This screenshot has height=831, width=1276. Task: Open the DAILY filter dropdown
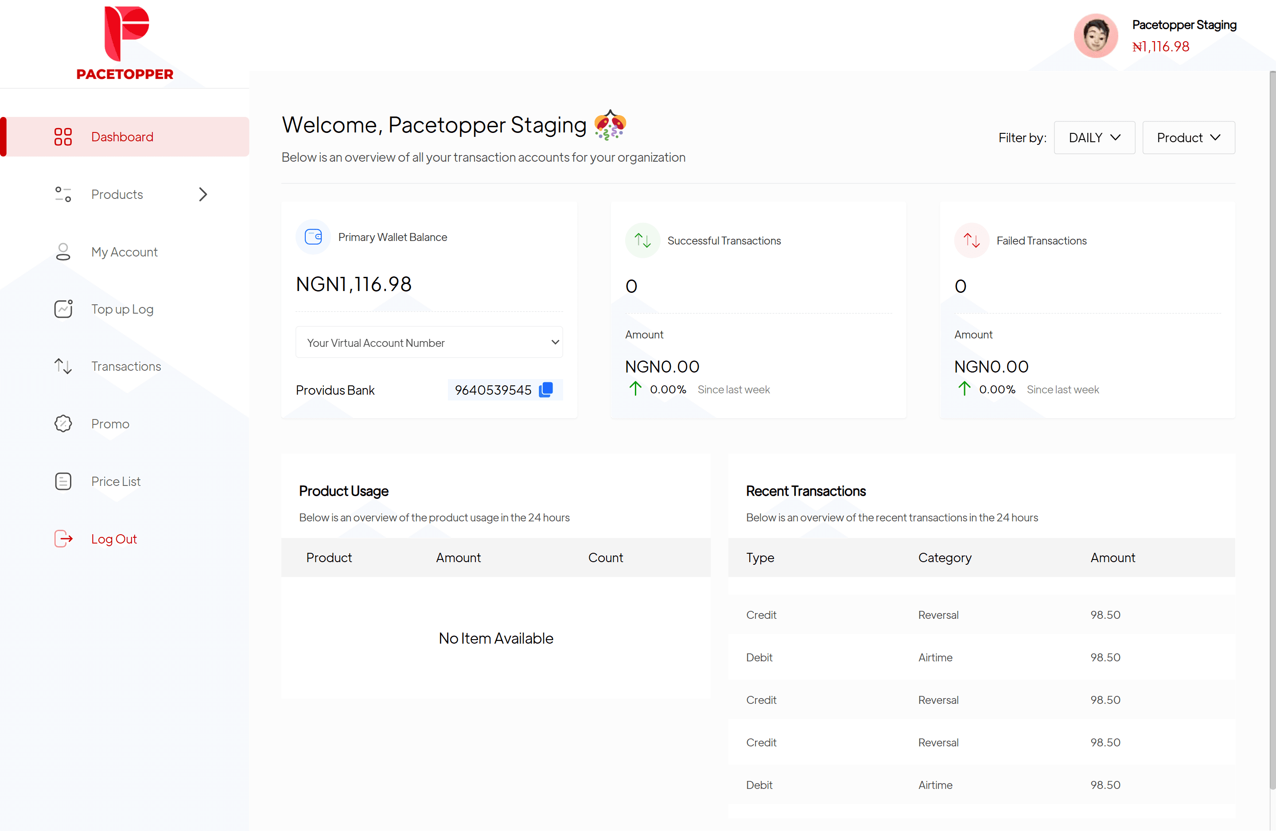(x=1094, y=138)
